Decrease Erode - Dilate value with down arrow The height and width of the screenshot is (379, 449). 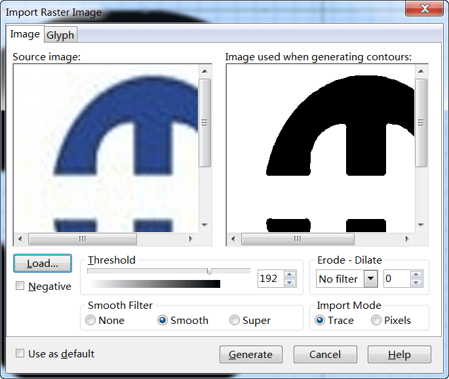pos(416,283)
